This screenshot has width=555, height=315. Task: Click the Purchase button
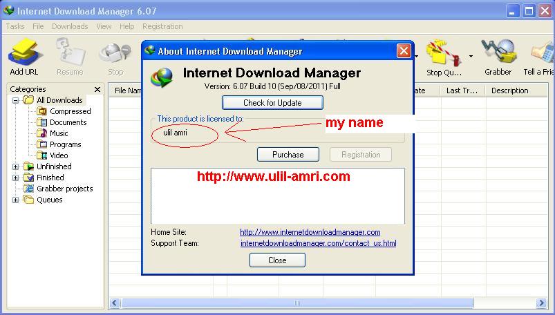pyautogui.click(x=288, y=155)
